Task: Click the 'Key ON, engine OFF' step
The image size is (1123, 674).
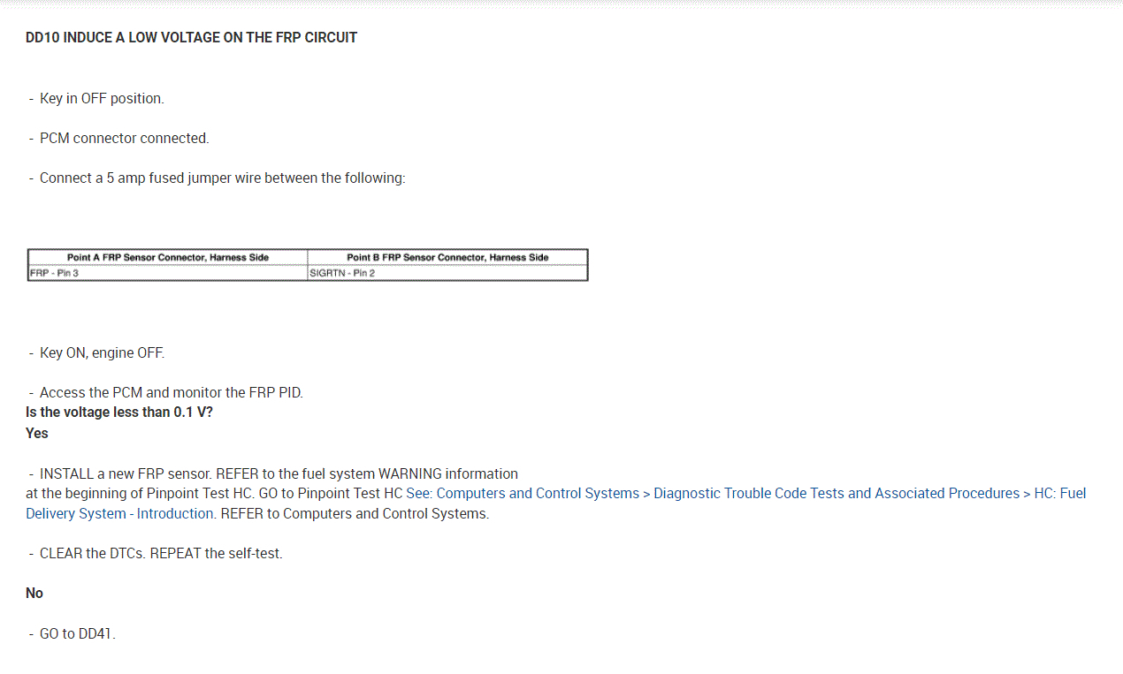Action: 102,352
